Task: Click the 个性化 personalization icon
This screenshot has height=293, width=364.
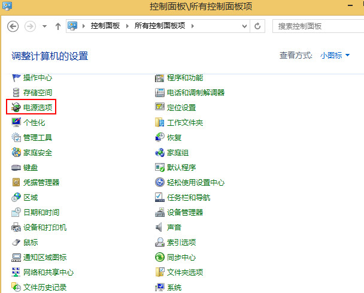Action: [17, 123]
